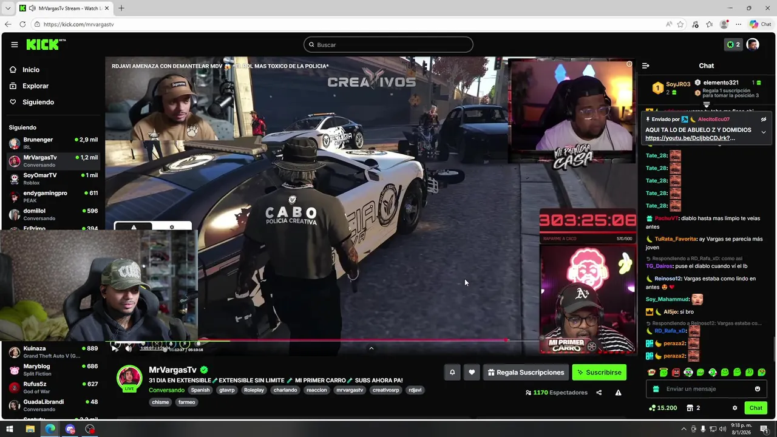Open the channel points balance 15.200

click(x=662, y=408)
